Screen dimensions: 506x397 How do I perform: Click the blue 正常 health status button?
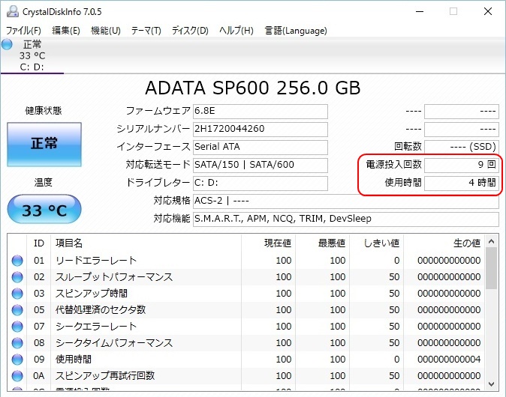click(44, 143)
